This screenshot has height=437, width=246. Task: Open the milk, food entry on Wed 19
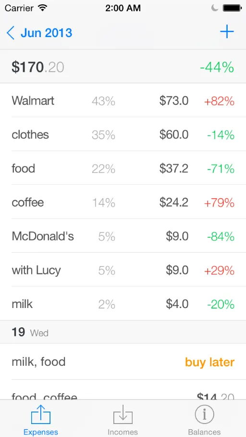123,362
